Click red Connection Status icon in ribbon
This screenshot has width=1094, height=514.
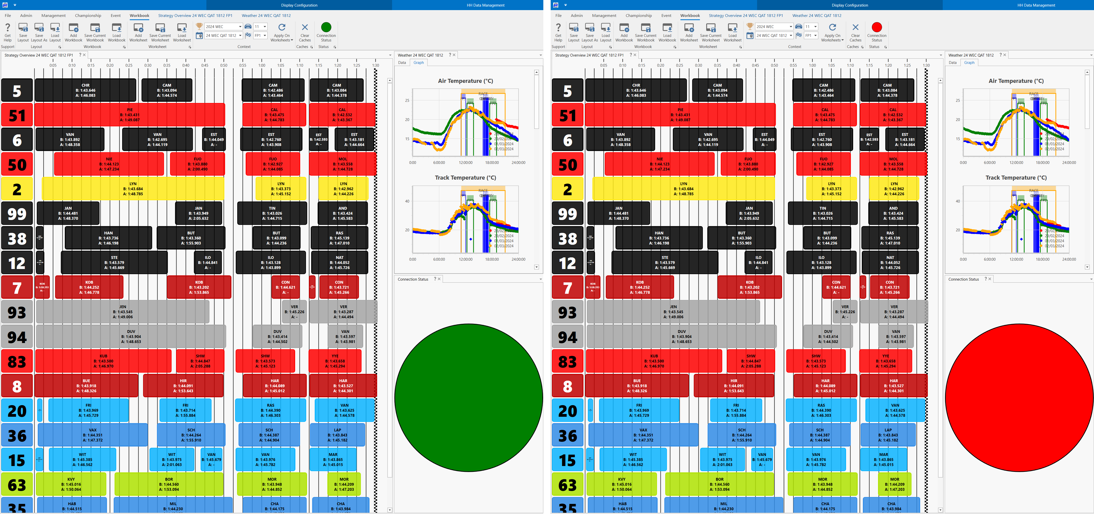tap(876, 27)
